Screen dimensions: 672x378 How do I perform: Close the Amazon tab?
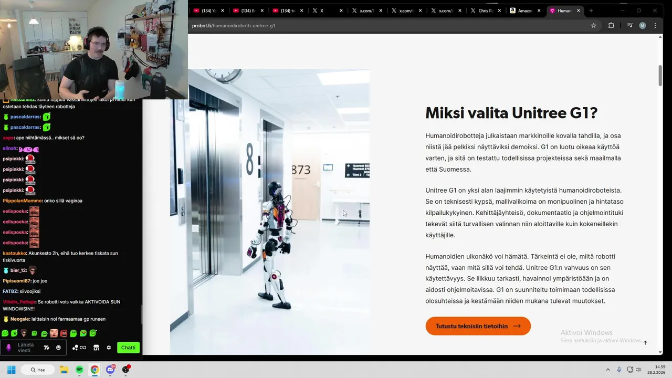pyautogui.click(x=539, y=10)
